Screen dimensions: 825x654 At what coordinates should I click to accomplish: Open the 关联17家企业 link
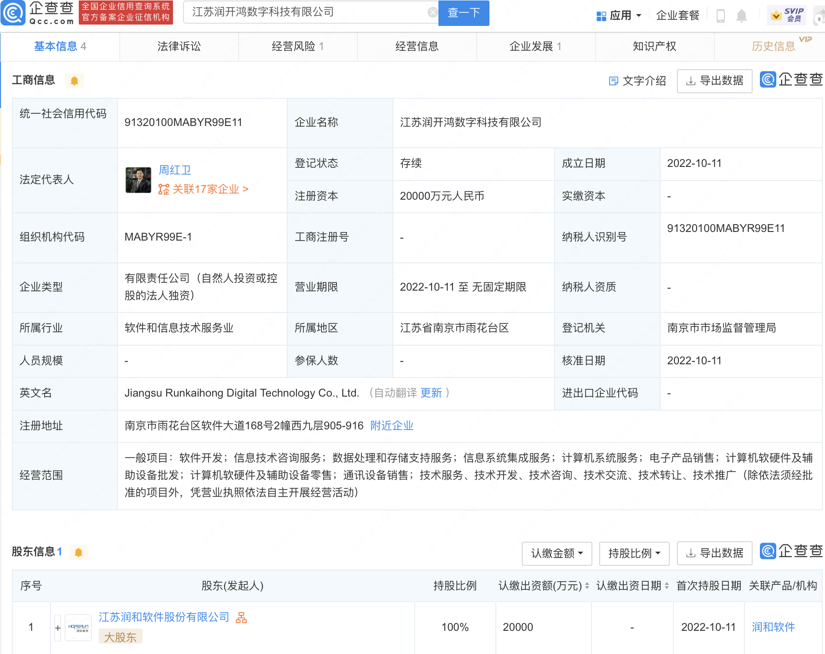[x=210, y=189]
